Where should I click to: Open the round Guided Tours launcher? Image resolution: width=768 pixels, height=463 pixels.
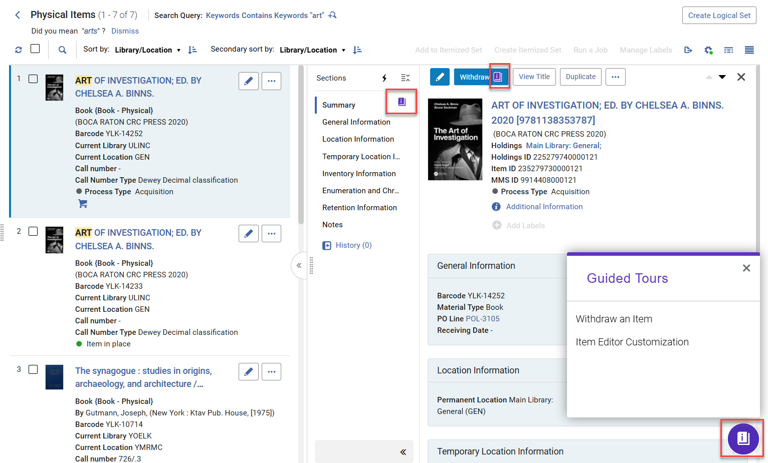(x=743, y=439)
